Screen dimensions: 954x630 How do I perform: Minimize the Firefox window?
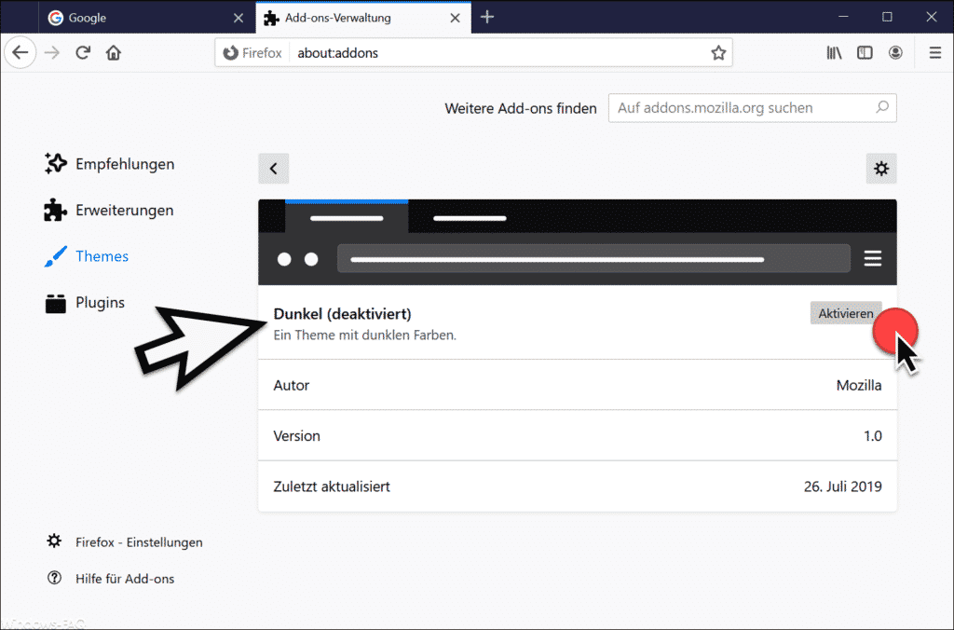pos(843,17)
